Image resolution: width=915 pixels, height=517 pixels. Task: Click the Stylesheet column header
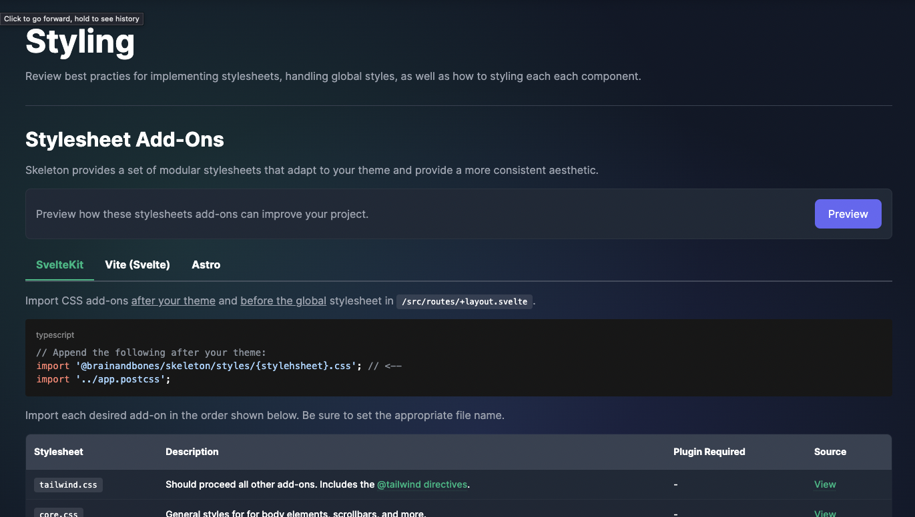[58, 452]
